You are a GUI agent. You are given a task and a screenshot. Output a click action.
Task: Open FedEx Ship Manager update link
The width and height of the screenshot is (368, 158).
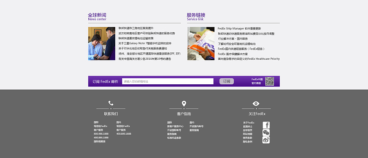(239, 29)
